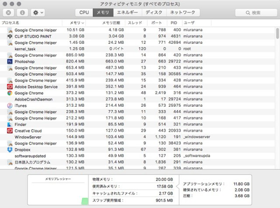Sort by PID column header
Viewport: 280px width, 208px height.
[x=175, y=23]
